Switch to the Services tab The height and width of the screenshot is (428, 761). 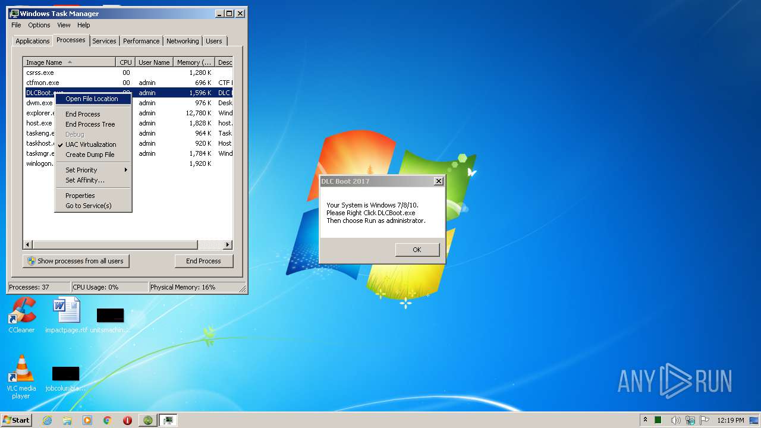pos(104,41)
